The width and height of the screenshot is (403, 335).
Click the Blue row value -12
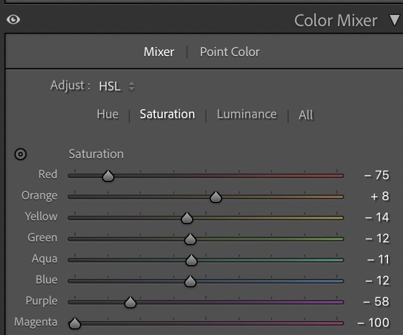point(377,281)
